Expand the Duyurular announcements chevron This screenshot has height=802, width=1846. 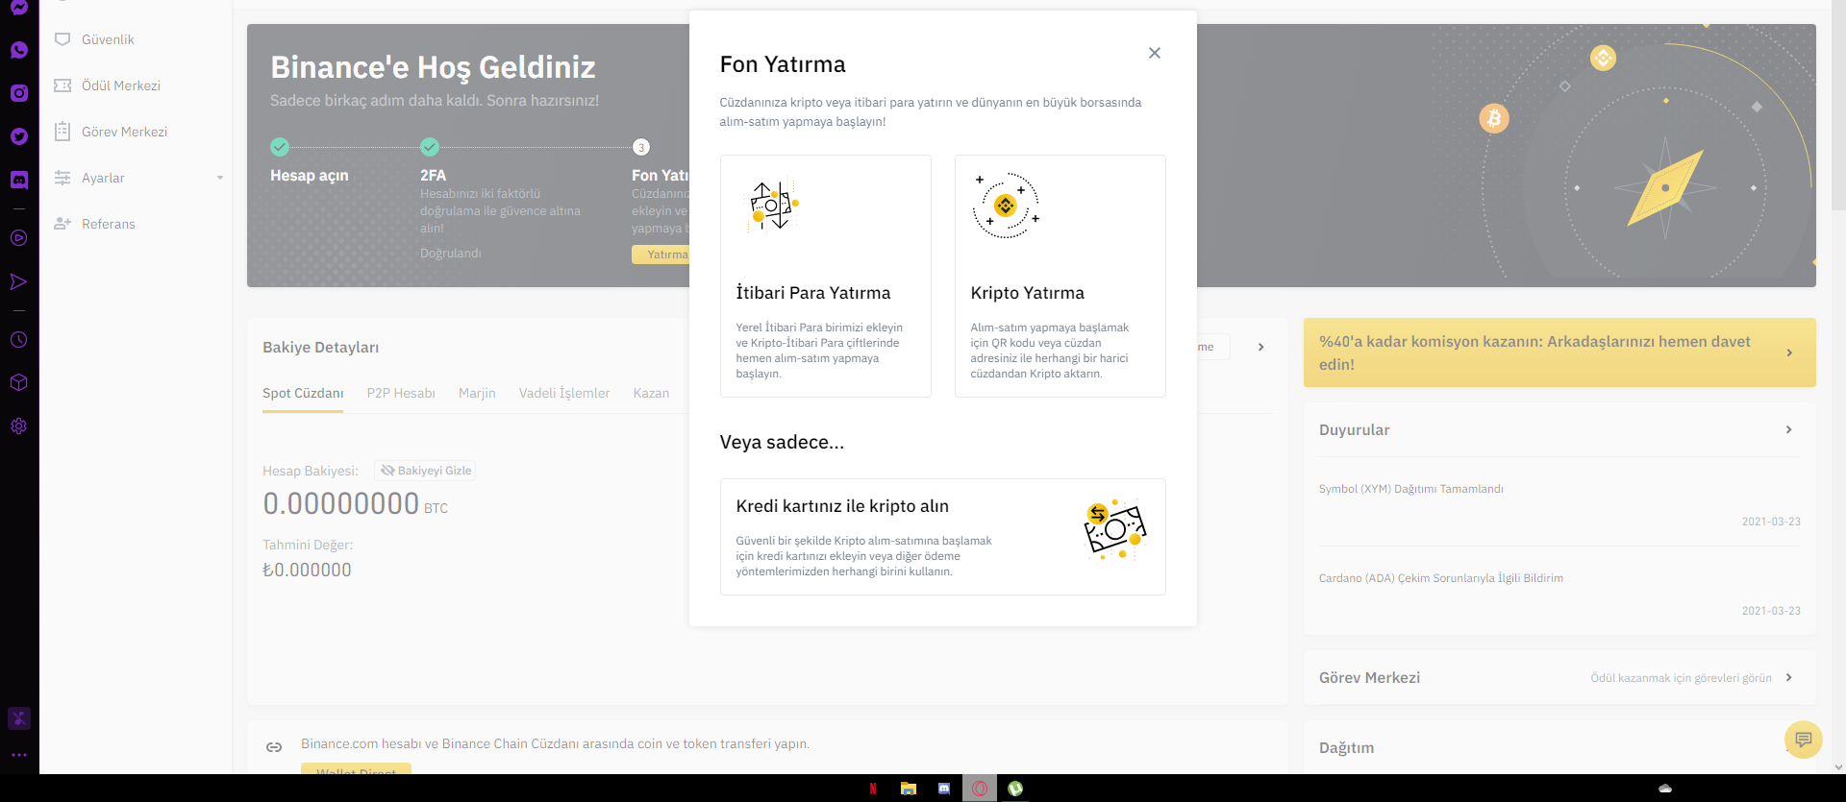tap(1788, 429)
